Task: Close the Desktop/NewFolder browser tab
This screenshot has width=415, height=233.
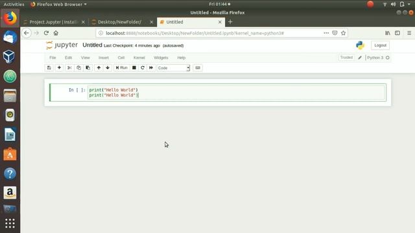Action: point(152,22)
